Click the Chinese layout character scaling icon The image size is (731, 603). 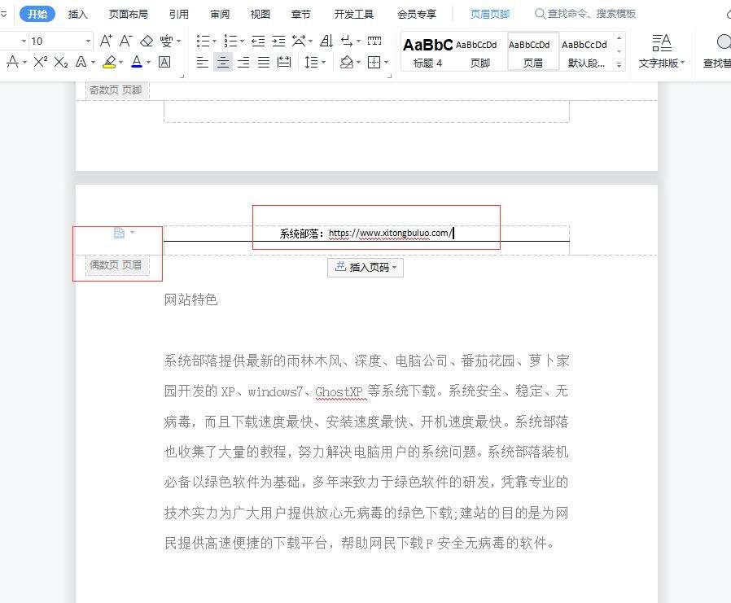click(x=299, y=41)
